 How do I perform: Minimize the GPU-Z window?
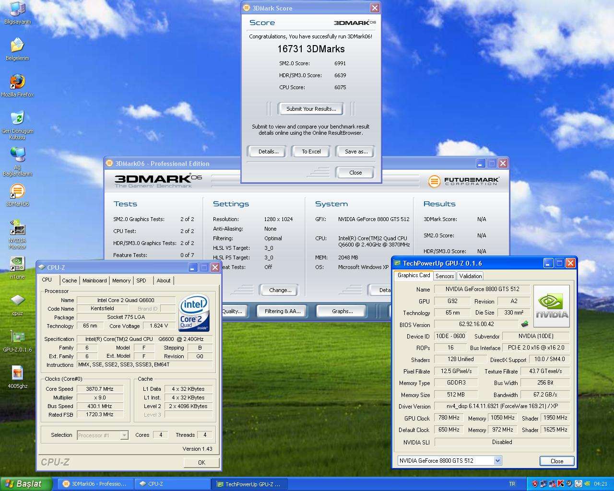coord(548,263)
